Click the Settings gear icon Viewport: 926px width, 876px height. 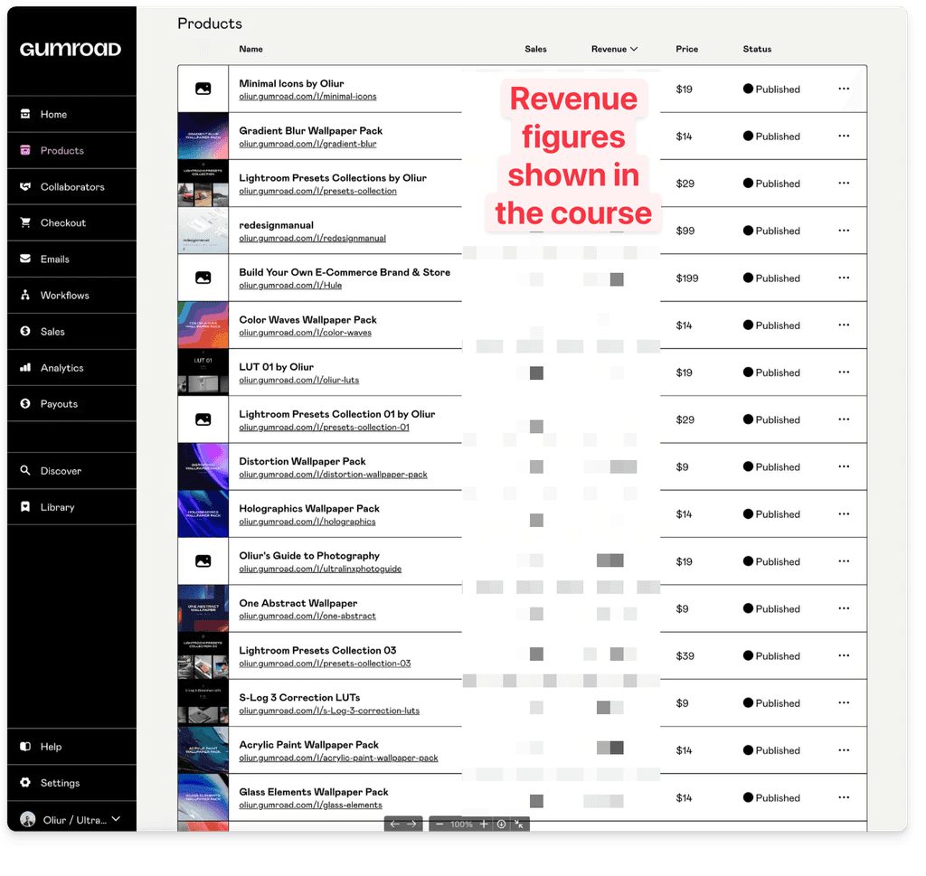point(25,783)
